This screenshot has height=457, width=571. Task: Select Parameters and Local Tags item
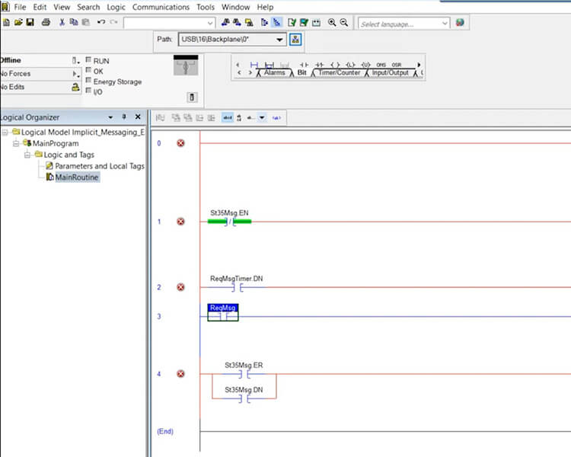click(100, 166)
